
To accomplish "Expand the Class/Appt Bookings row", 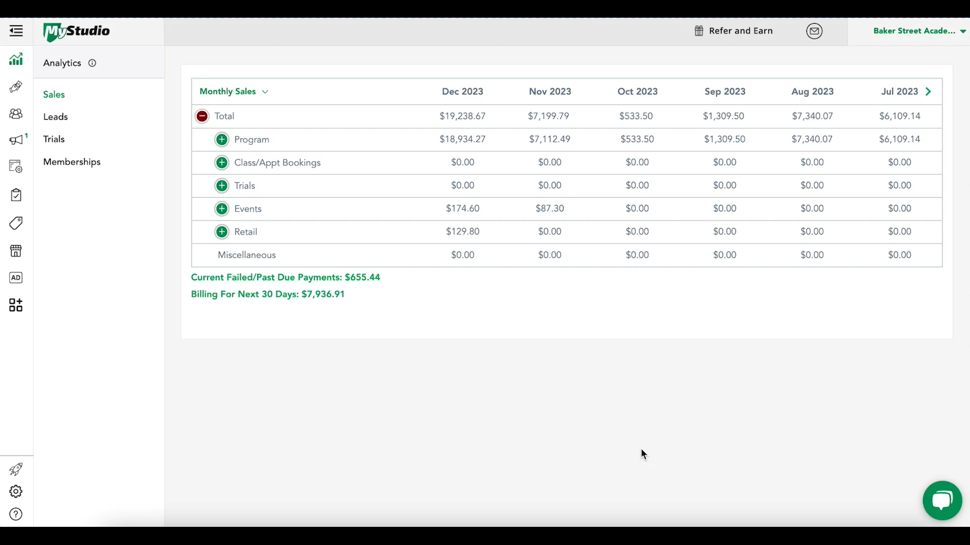I will 222,162.
